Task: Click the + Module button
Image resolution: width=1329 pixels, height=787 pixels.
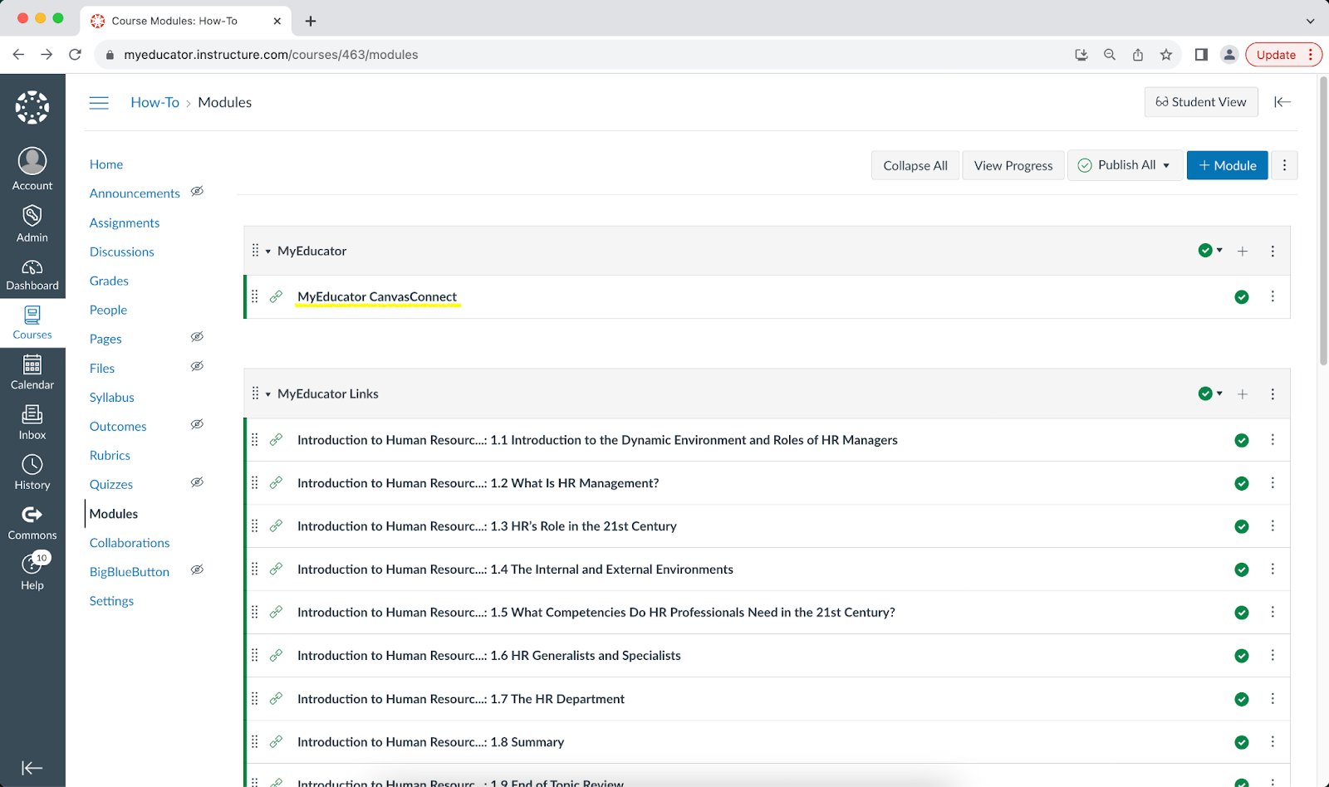Action: coord(1227,165)
